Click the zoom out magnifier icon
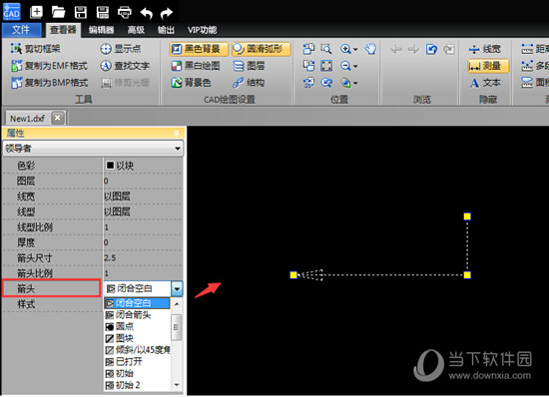The image size is (549, 397). [x=345, y=66]
